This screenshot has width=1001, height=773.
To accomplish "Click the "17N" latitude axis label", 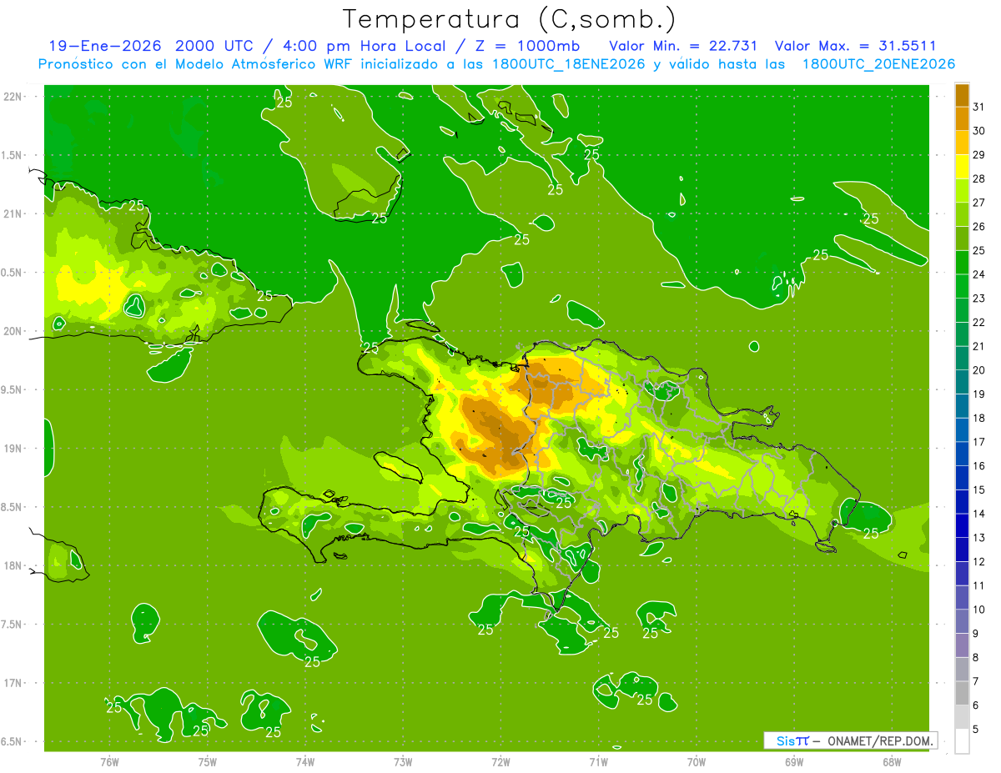I will point(13,683).
